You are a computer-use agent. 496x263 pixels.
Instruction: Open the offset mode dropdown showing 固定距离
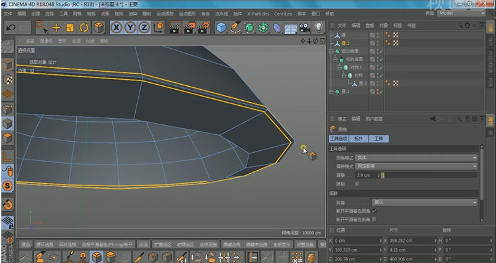[417, 166]
